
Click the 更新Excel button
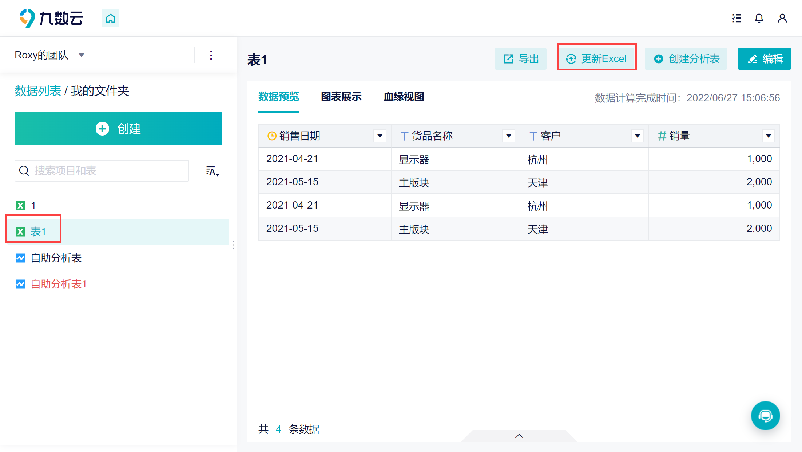pyautogui.click(x=597, y=59)
